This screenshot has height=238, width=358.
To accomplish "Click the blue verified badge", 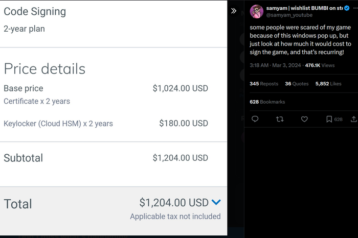I will point(347,8).
